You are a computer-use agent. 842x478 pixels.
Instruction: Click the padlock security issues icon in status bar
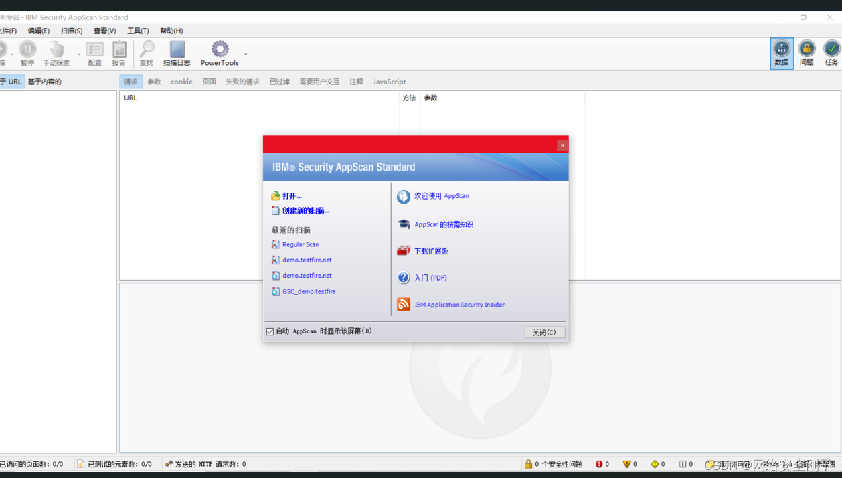coord(528,463)
